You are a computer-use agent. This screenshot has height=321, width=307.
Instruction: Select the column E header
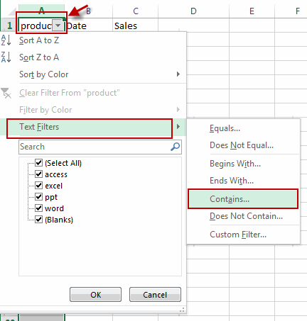click(252, 11)
